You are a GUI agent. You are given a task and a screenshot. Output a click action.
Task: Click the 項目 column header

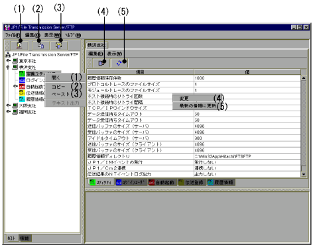[x=141, y=72]
